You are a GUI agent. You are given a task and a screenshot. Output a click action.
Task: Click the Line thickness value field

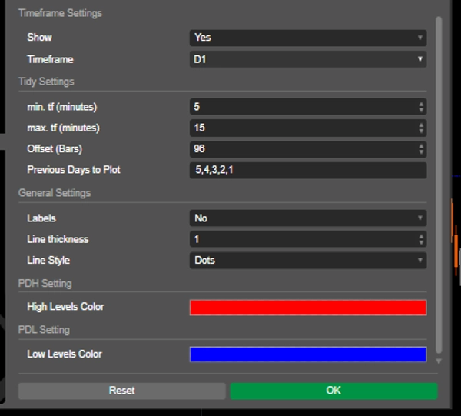301,239
